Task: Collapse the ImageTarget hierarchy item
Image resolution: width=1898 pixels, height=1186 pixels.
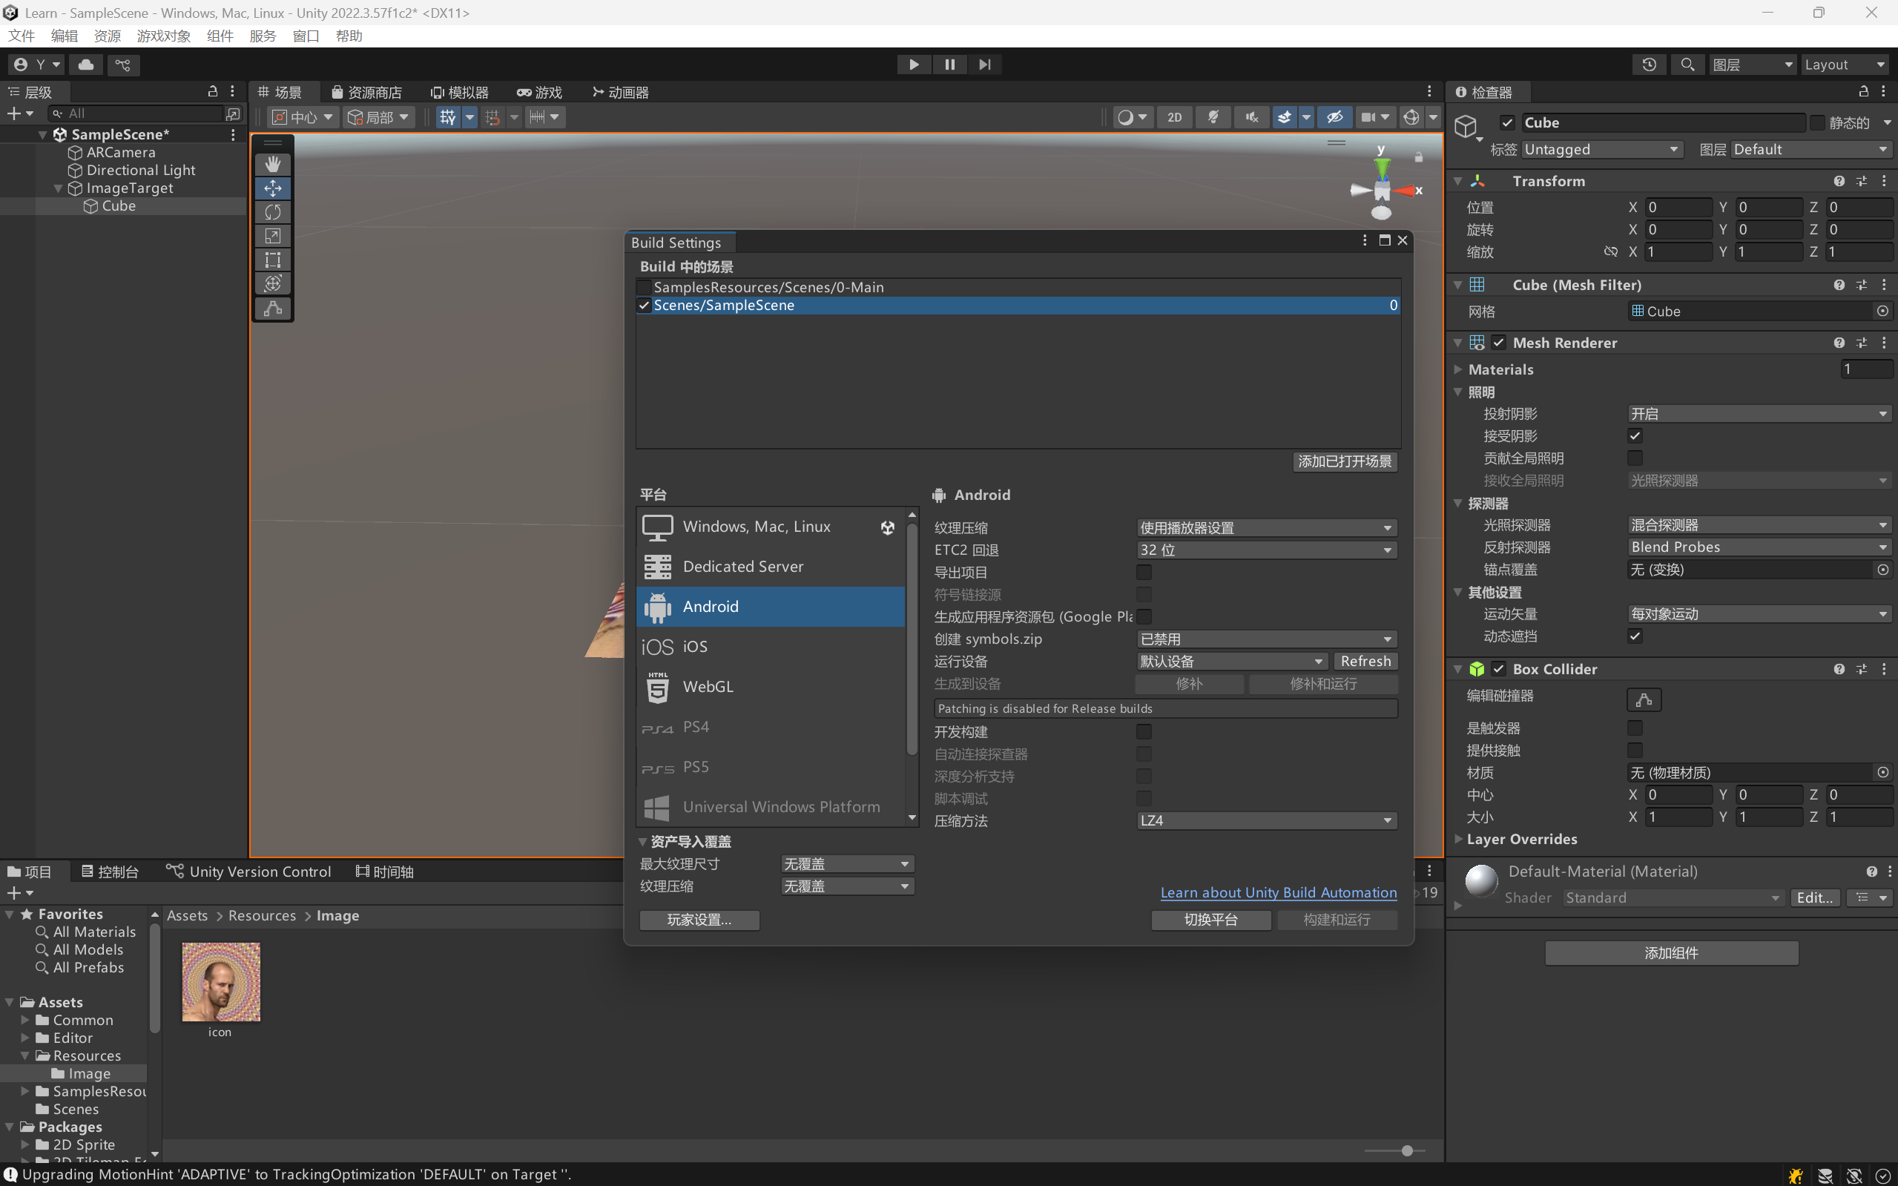Action: tap(58, 188)
